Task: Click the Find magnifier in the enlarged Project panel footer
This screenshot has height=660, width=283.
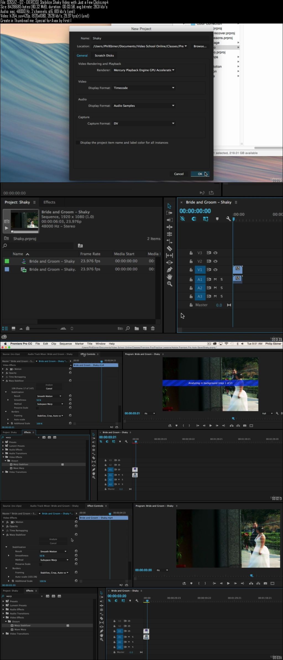Action: (x=128, y=328)
